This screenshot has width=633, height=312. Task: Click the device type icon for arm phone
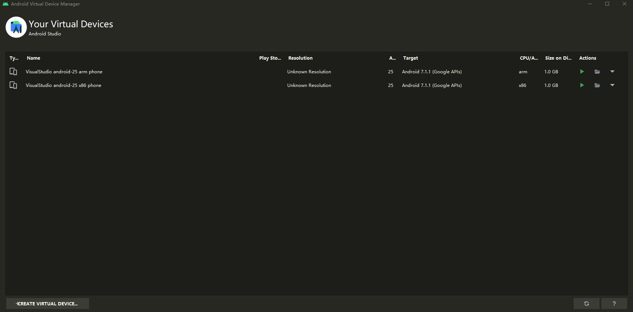click(x=13, y=71)
